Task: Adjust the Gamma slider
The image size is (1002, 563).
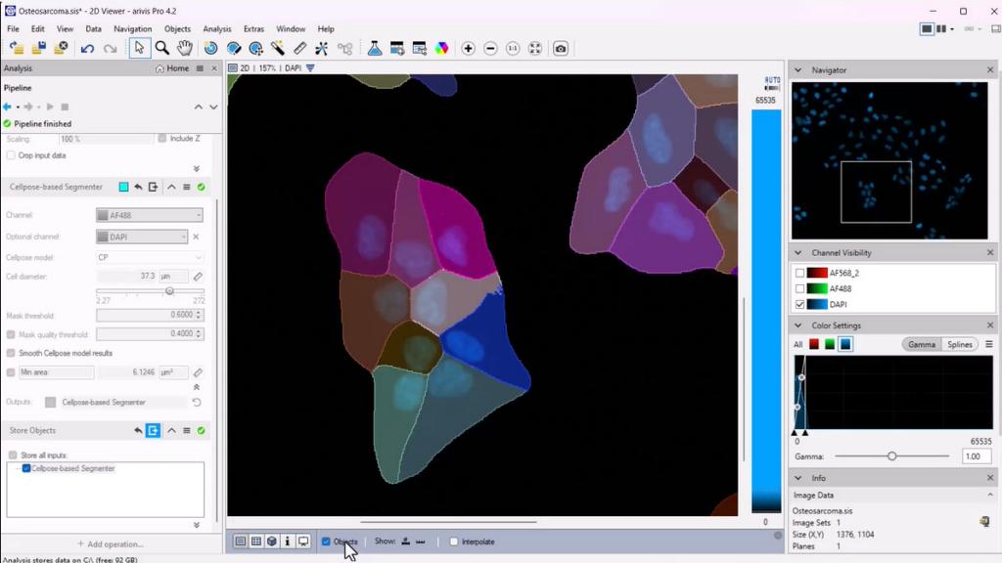Action: (891, 455)
